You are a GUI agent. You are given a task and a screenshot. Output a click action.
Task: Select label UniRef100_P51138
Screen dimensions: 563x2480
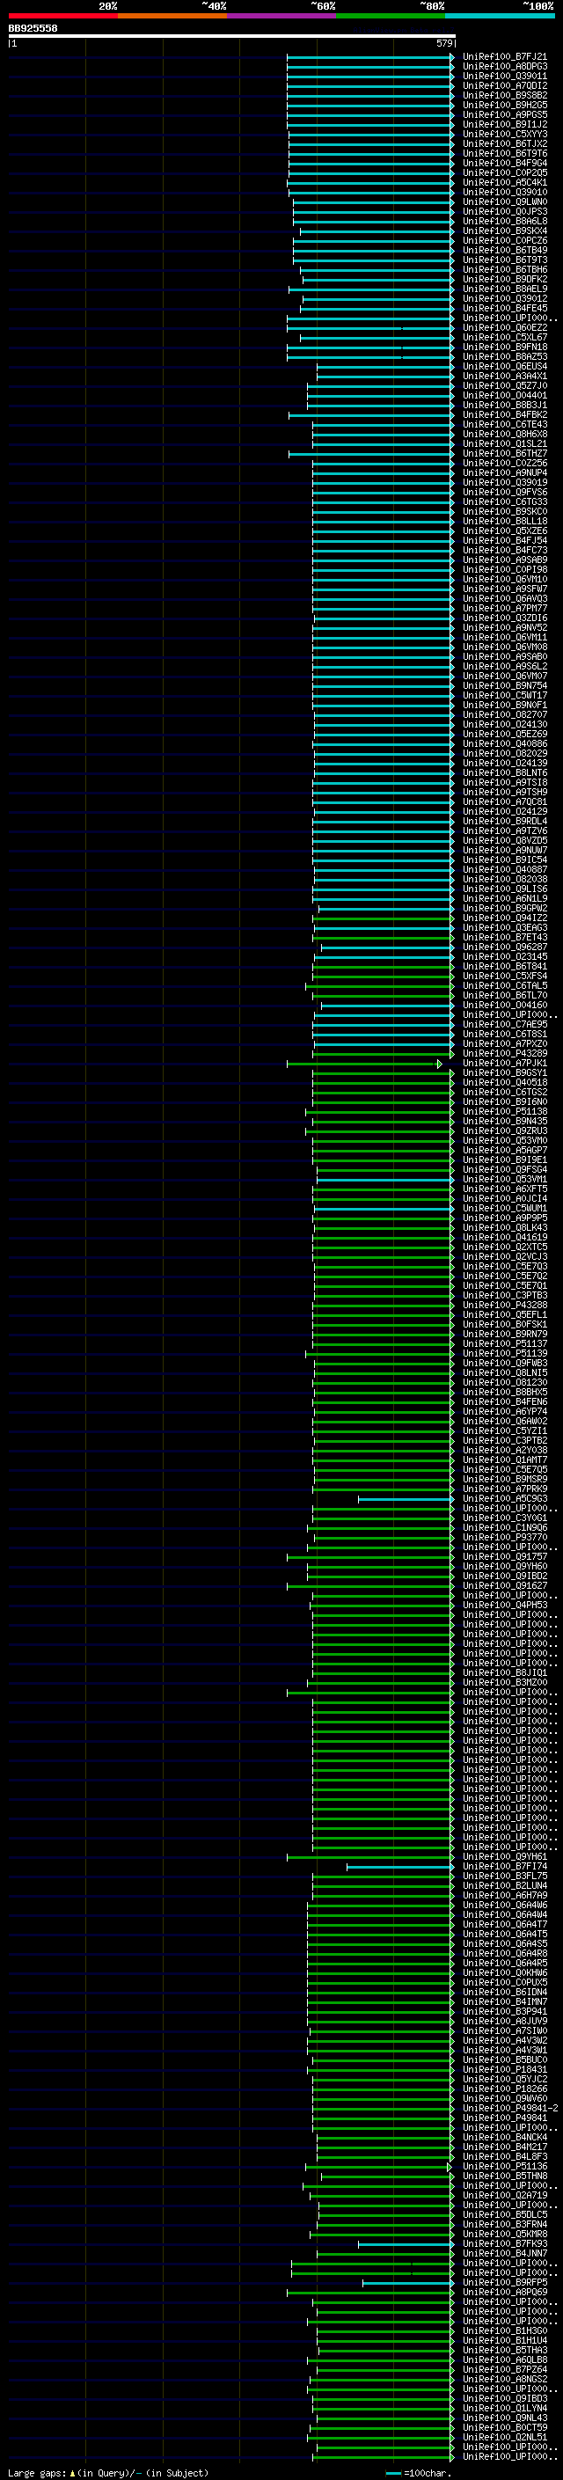(x=504, y=1111)
